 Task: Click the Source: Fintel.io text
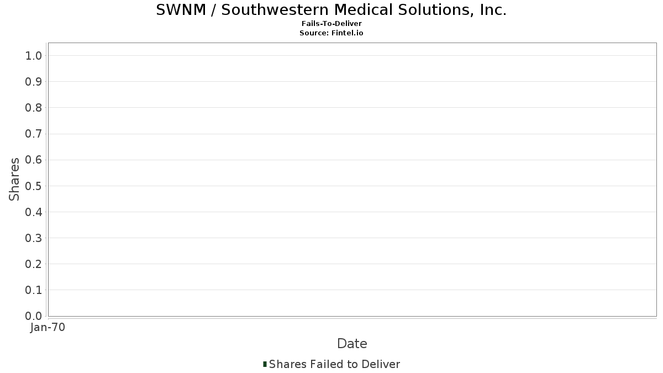(331, 33)
